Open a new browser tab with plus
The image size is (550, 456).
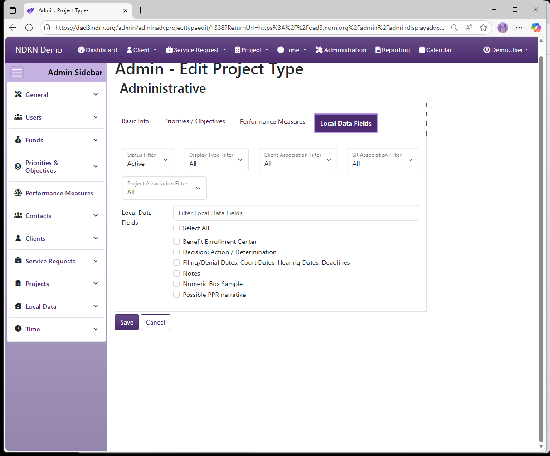point(141,10)
